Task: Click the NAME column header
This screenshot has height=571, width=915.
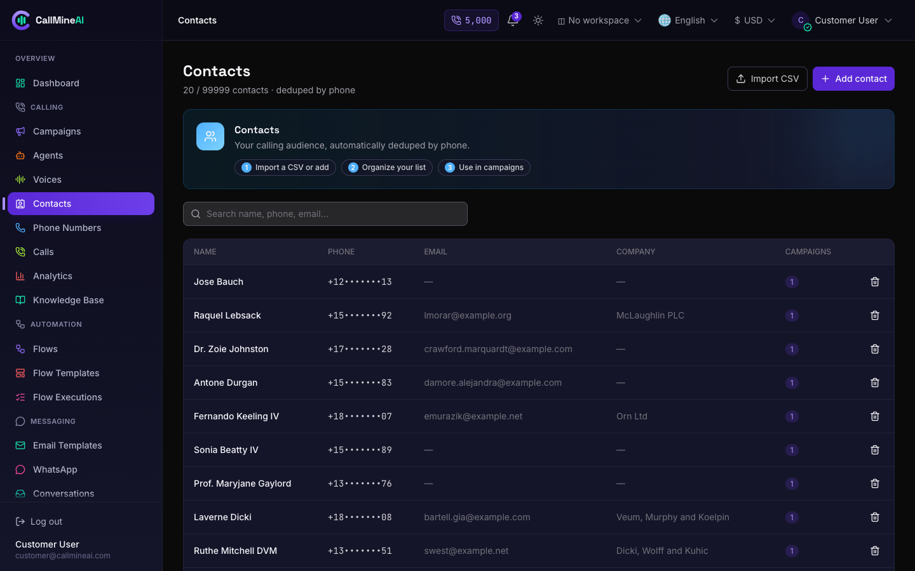Action: tap(205, 252)
